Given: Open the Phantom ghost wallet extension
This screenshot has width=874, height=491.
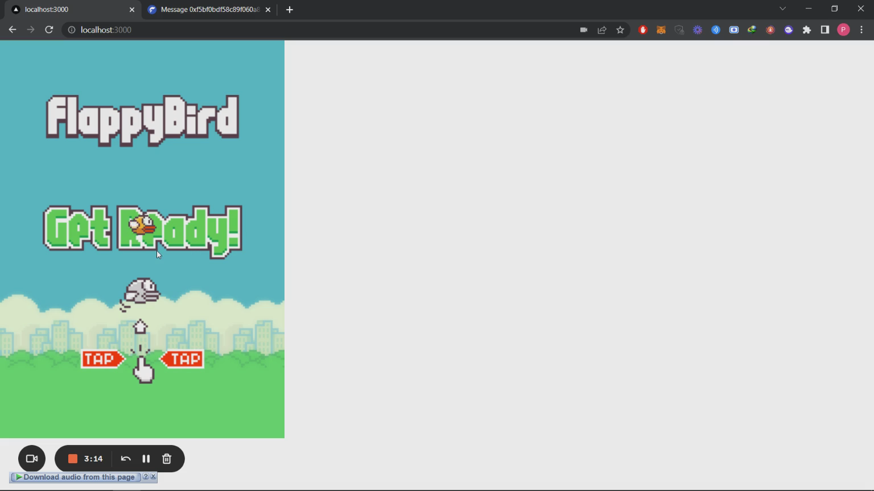Looking at the screenshot, I should (x=789, y=30).
